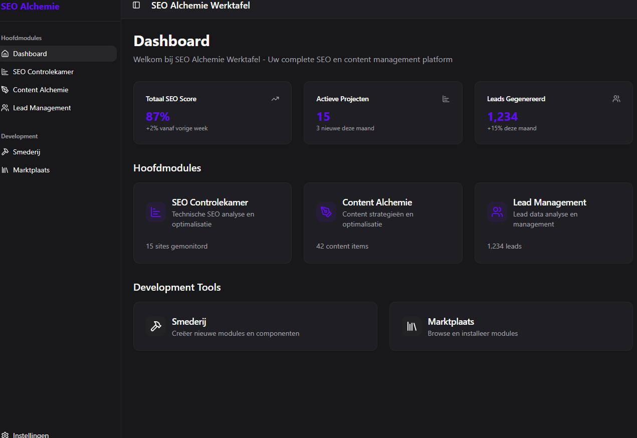Open the Lead Management module card
The image size is (637, 438).
tap(553, 223)
